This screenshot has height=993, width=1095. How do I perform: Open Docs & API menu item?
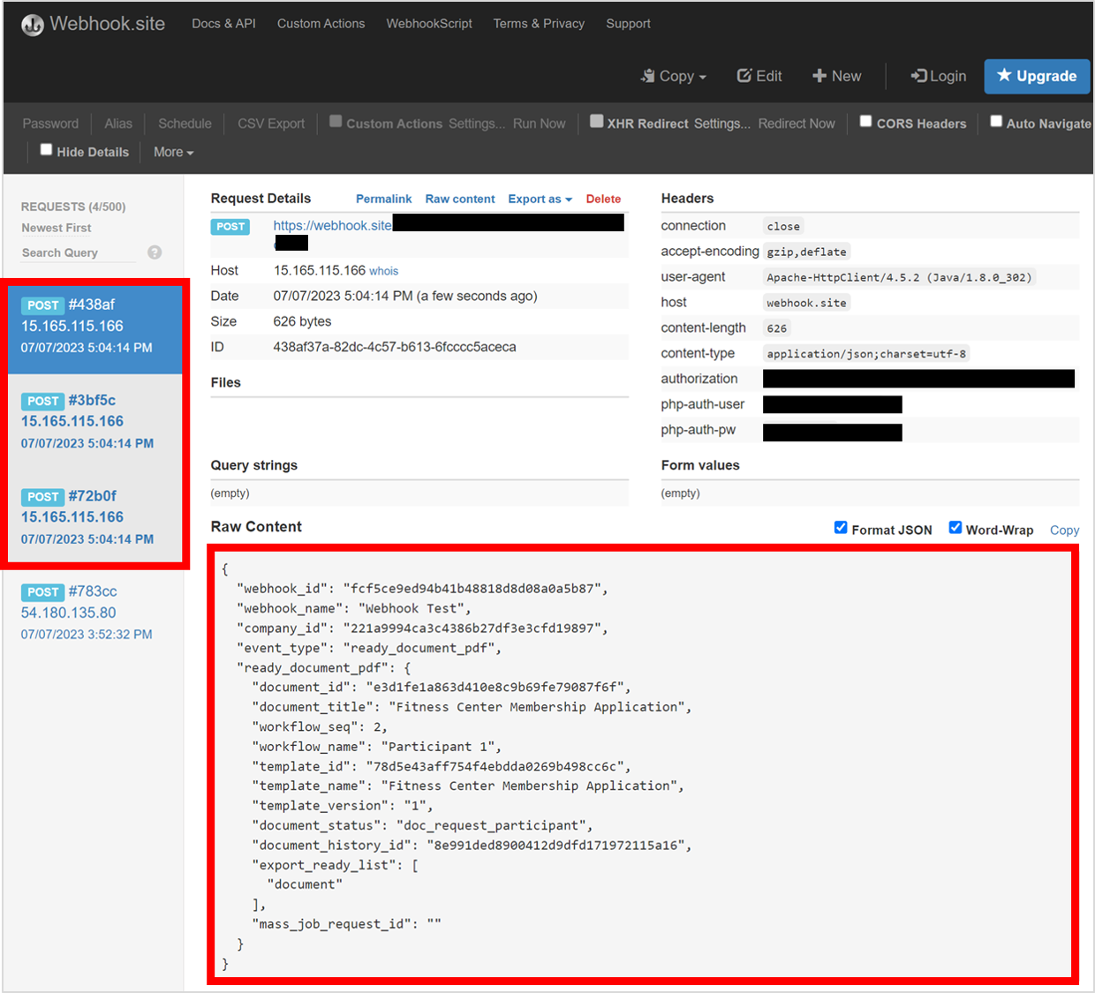(223, 24)
